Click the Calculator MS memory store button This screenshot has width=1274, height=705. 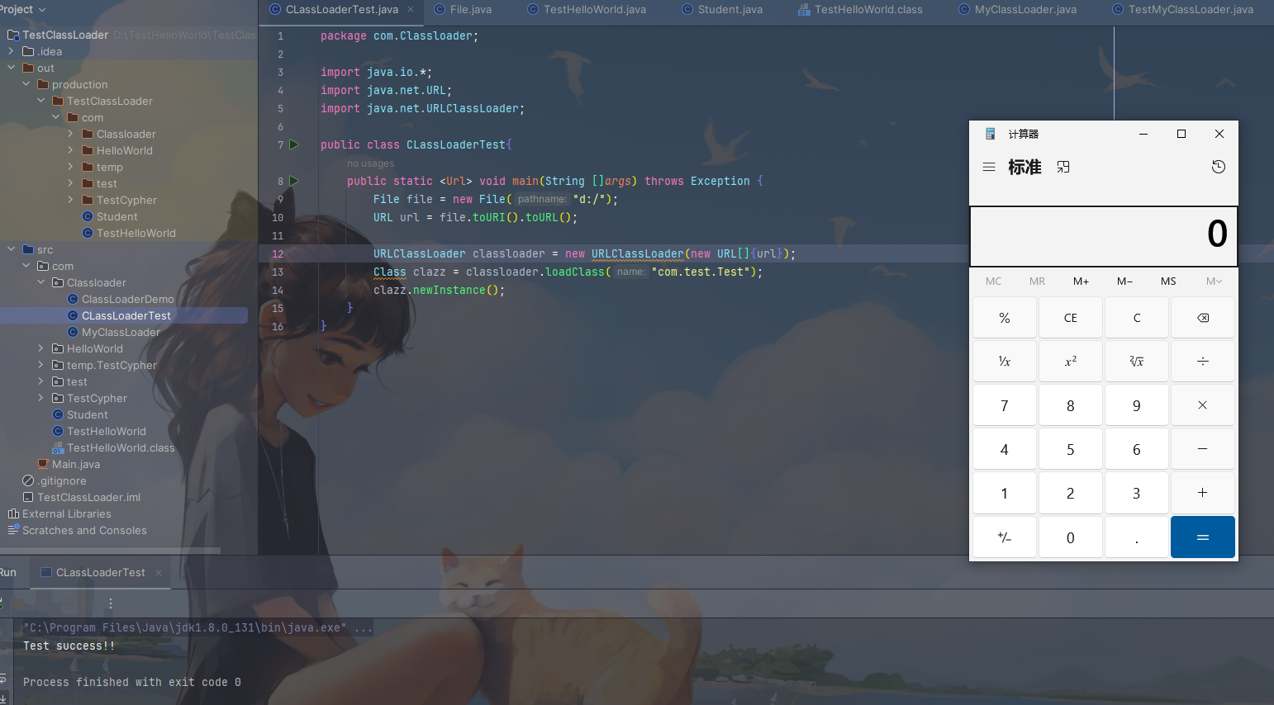click(x=1168, y=282)
